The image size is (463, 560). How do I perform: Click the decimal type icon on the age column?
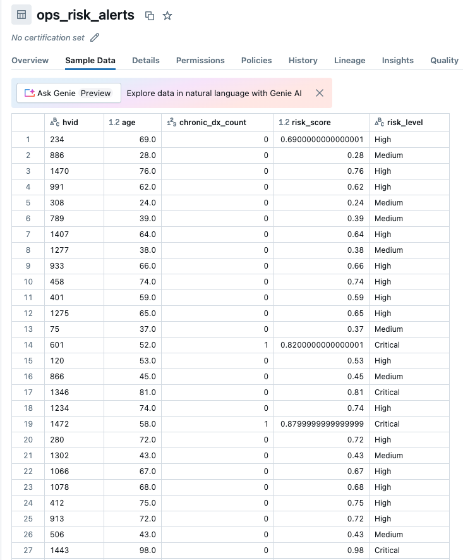[x=114, y=122]
